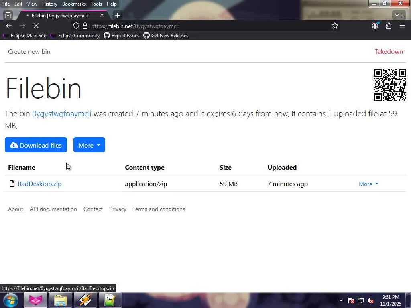Image resolution: width=411 pixels, height=308 pixels.
Task: Open the Eclipse Community bookmark
Action: 75,36
